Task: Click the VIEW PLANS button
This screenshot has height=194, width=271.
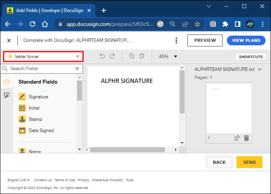Action: click(246, 40)
